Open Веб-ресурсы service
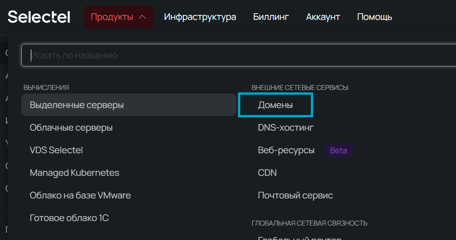The width and height of the screenshot is (456, 240). pos(286,151)
